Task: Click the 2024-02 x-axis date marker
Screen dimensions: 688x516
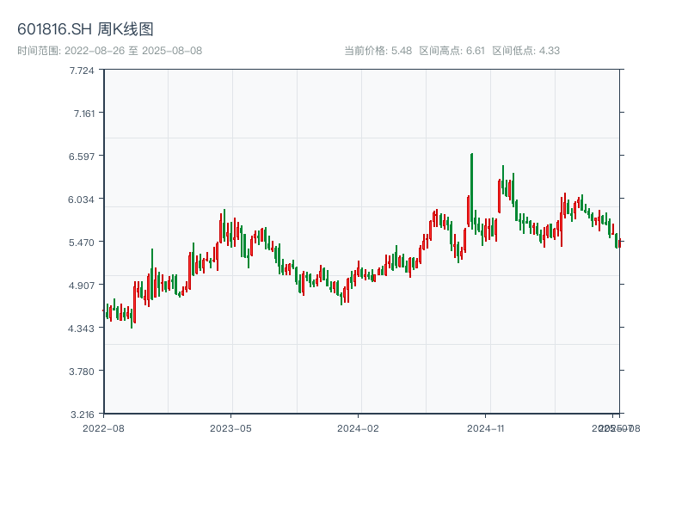Action: [x=358, y=427]
